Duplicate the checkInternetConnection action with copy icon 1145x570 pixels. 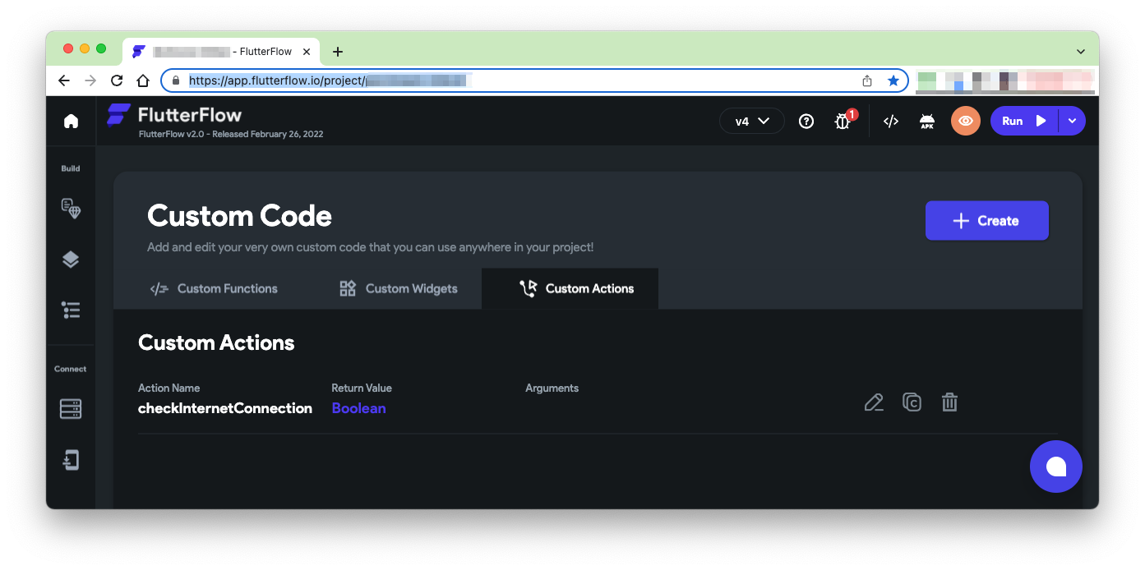(x=912, y=402)
